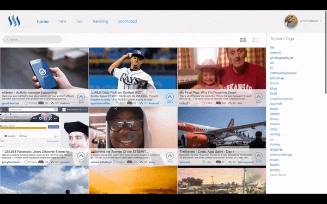The width and height of the screenshot is (327, 204).
Task: Switch to list view layout
Action: pyautogui.click(x=256, y=40)
